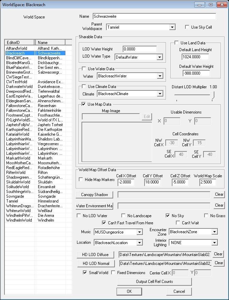This screenshot has width=229, height=300.
Task: Uncheck Can't Fast Travel From Here
Action: coord(104,223)
